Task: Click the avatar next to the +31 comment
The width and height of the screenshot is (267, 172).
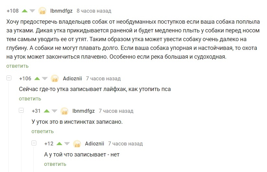Action: [x=65, y=111]
